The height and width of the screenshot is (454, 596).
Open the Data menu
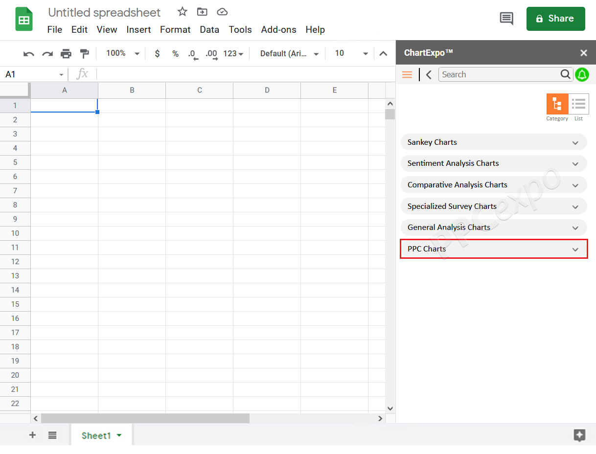pyautogui.click(x=209, y=30)
